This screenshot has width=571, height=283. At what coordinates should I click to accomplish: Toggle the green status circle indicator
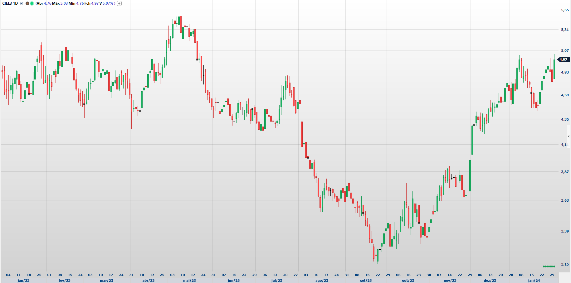pyautogui.click(x=32, y=3)
